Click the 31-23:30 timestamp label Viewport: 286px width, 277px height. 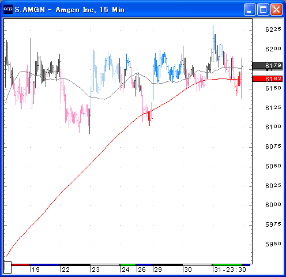pos(230,269)
